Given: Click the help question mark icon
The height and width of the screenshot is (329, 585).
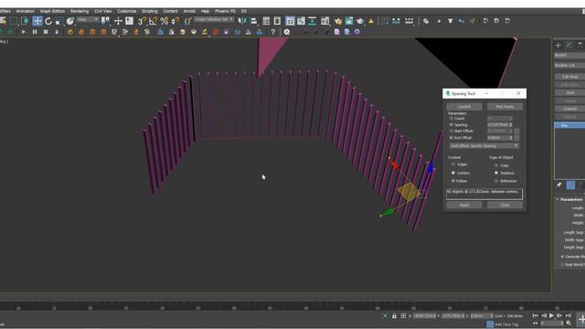Looking at the screenshot, I should point(273,32).
